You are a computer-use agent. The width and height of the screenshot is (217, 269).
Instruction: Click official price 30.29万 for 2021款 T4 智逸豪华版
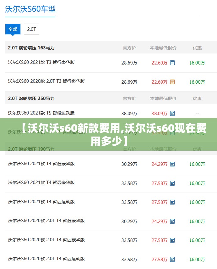click(129, 164)
